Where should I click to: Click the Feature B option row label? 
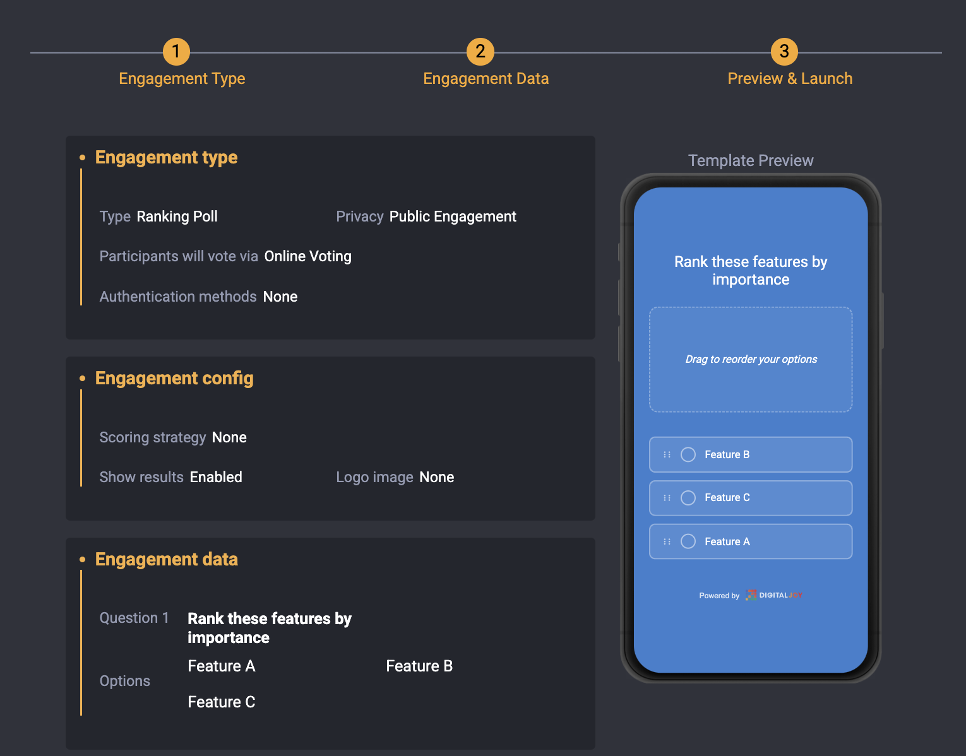727,454
